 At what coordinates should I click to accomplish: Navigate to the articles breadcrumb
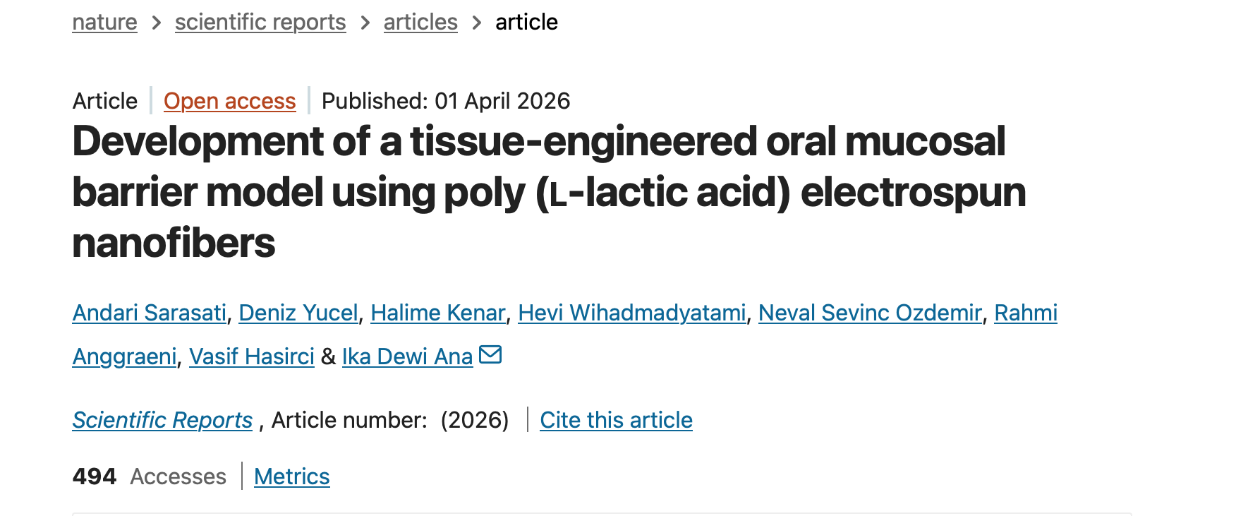click(420, 23)
